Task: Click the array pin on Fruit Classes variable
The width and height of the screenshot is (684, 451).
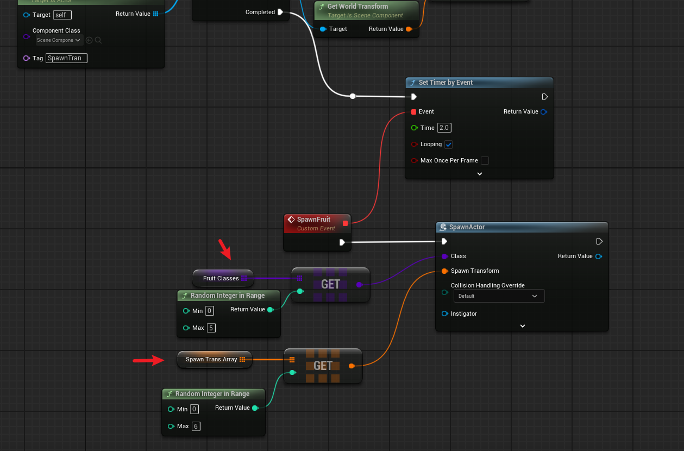Action: [x=244, y=278]
